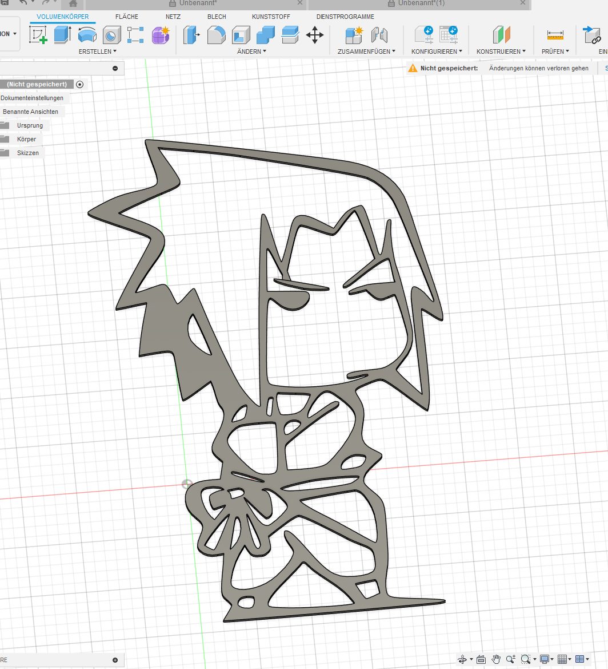Open the ÄNDERN dropdown menu
This screenshot has height=669, width=608.
pos(252,52)
